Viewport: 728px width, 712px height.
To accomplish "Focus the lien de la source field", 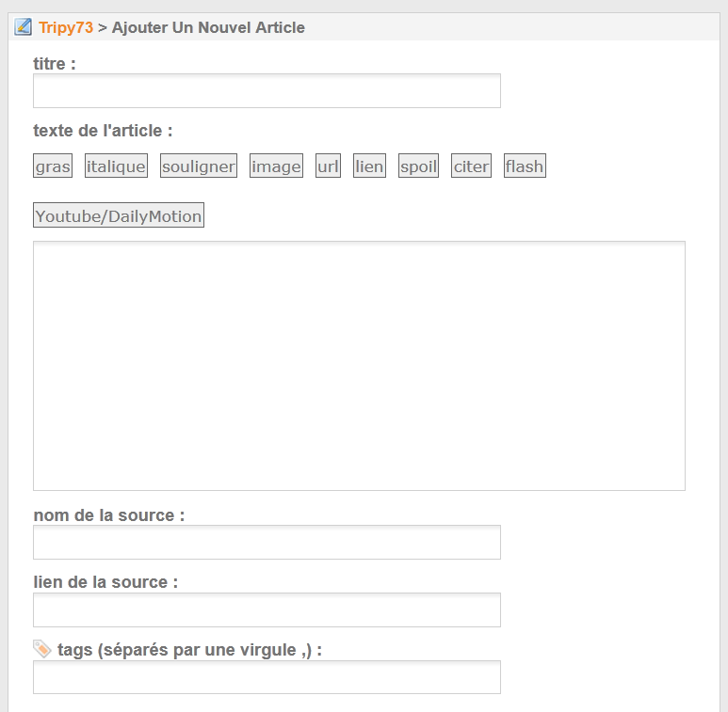I will (x=267, y=610).
